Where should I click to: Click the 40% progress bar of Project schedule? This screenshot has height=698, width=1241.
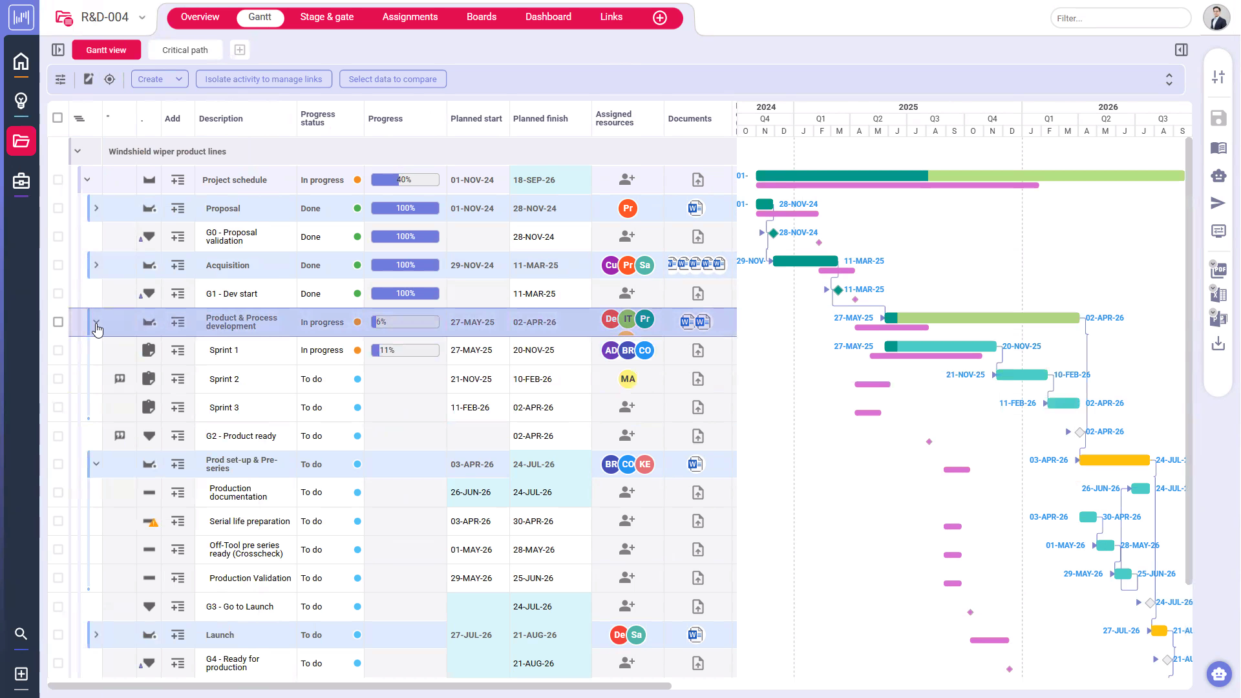pyautogui.click(x=405, y=180)
